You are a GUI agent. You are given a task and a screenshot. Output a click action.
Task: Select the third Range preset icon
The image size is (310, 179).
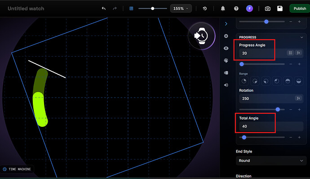266,81
